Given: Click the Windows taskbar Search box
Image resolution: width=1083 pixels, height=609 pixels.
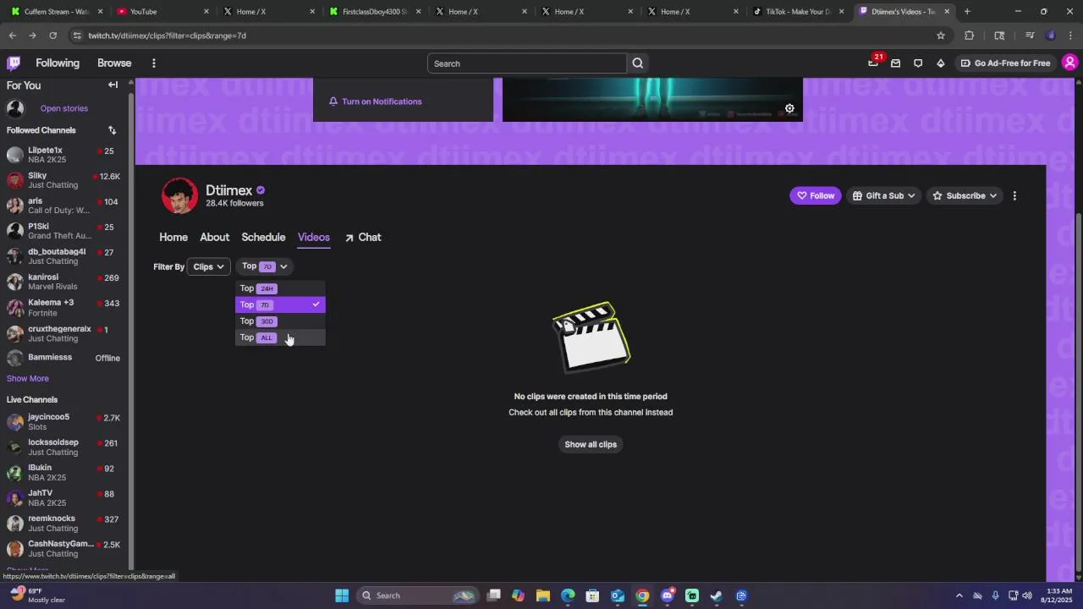Looking at the screenshot, I should pyautogui.click(x=418, y=595).
